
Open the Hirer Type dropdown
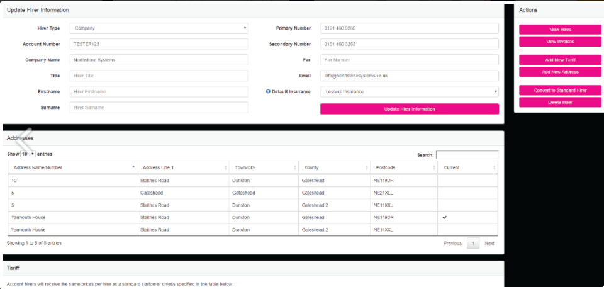click(x=159, y=28)
